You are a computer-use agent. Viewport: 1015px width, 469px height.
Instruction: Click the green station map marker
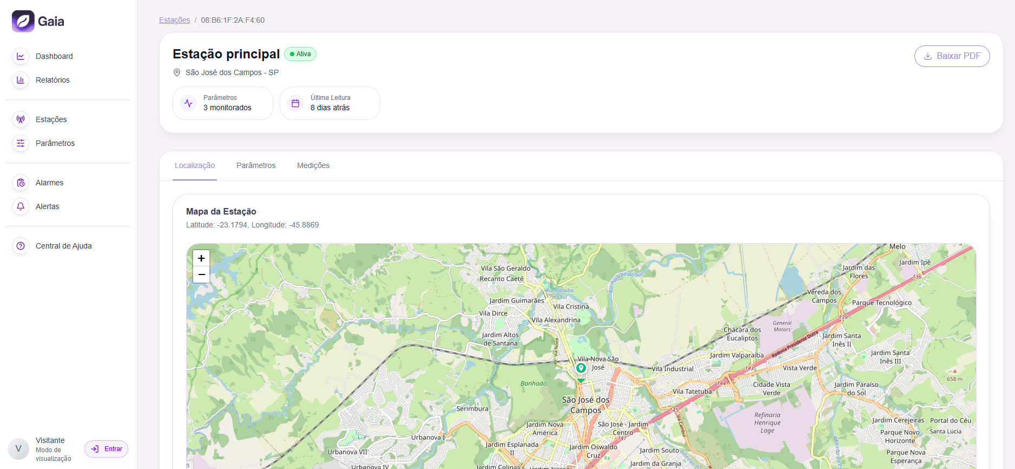(x=581, y=368)
